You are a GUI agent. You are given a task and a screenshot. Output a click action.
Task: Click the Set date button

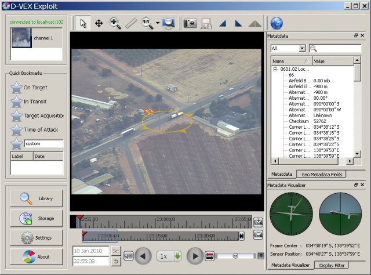tap(116, 251)
